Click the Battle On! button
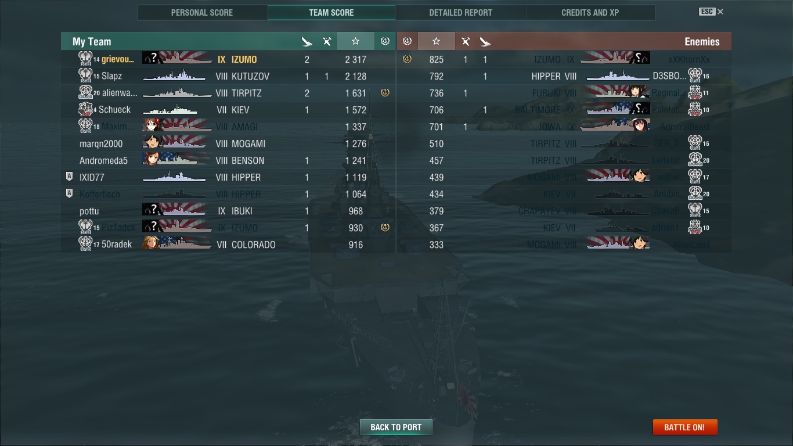 tap(685, 427)
